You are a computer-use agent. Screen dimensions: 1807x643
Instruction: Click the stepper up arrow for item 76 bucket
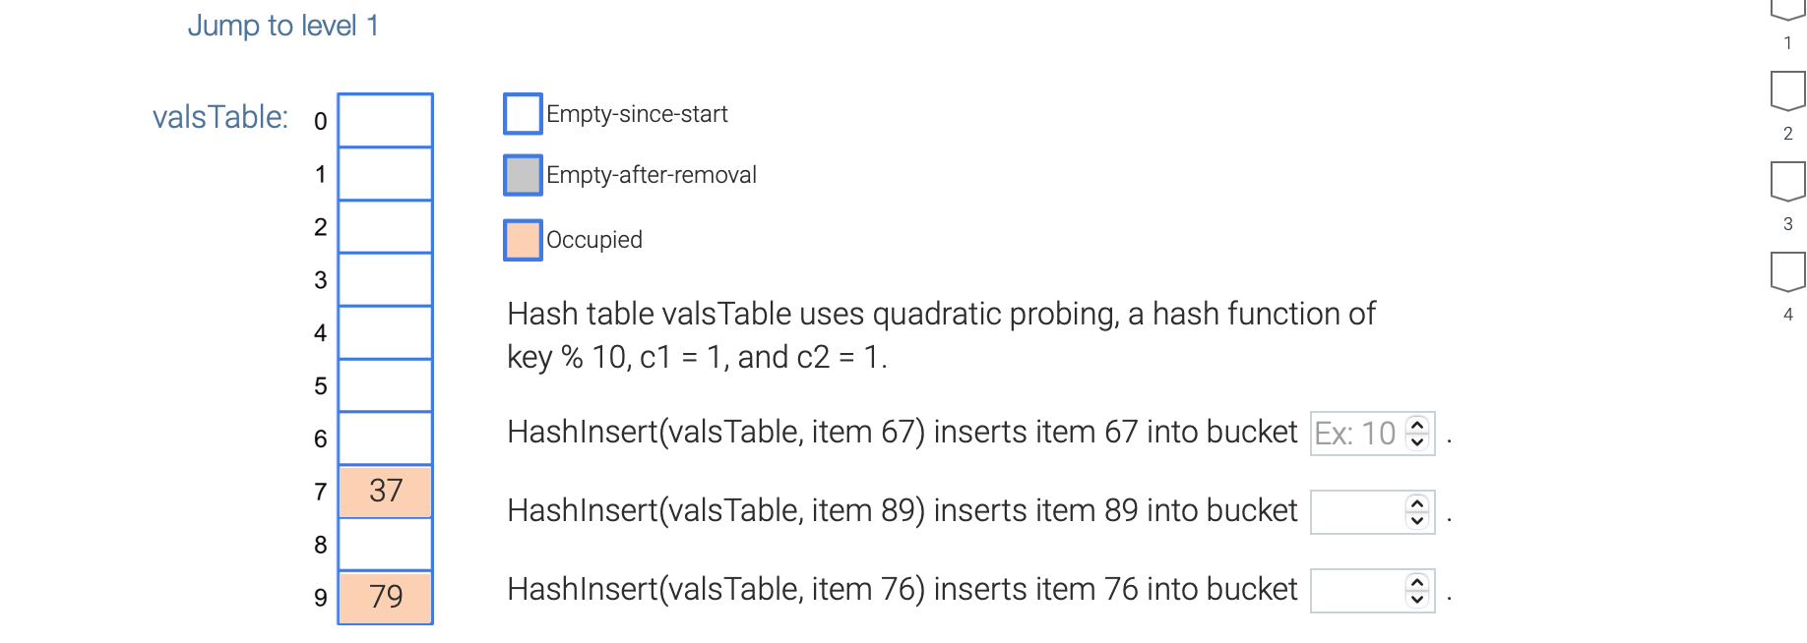tap(1417, 582)
